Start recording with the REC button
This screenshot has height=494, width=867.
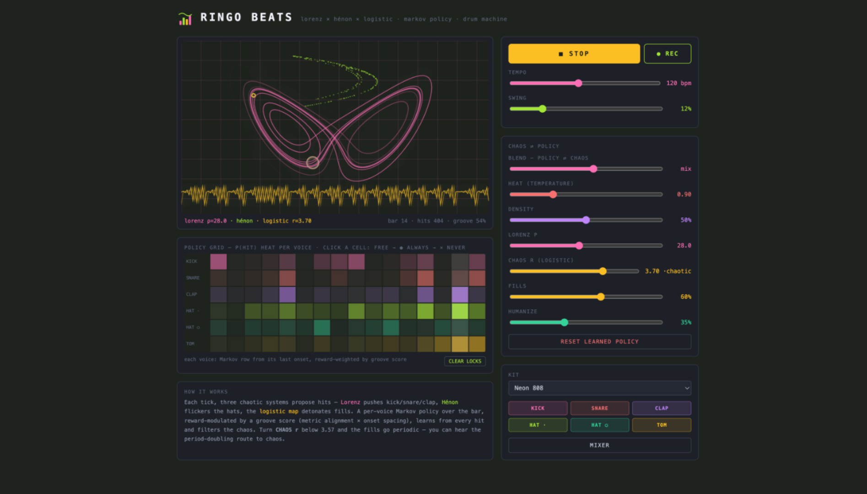(667, 54)
